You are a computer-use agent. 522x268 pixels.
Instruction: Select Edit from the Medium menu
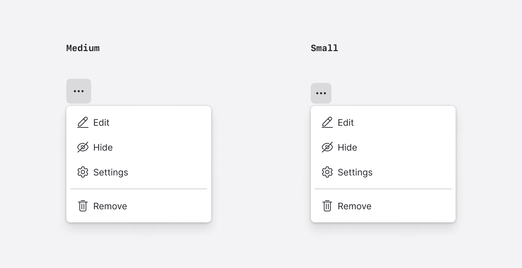click(x=101, y=122)
